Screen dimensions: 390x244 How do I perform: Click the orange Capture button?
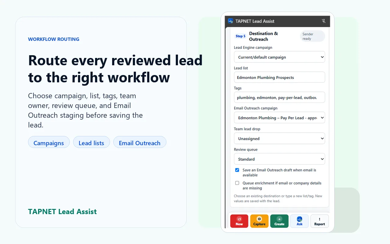[259, 221]
